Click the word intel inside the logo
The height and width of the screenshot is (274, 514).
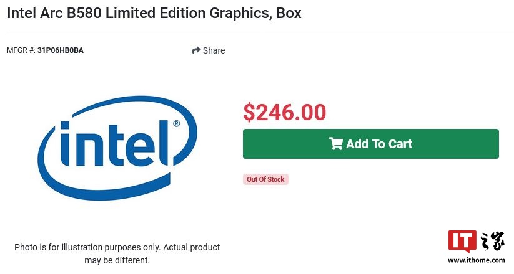[114, 143]
